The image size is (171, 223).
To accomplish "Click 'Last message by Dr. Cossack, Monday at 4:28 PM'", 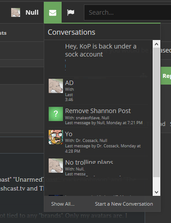I will 103,149.
